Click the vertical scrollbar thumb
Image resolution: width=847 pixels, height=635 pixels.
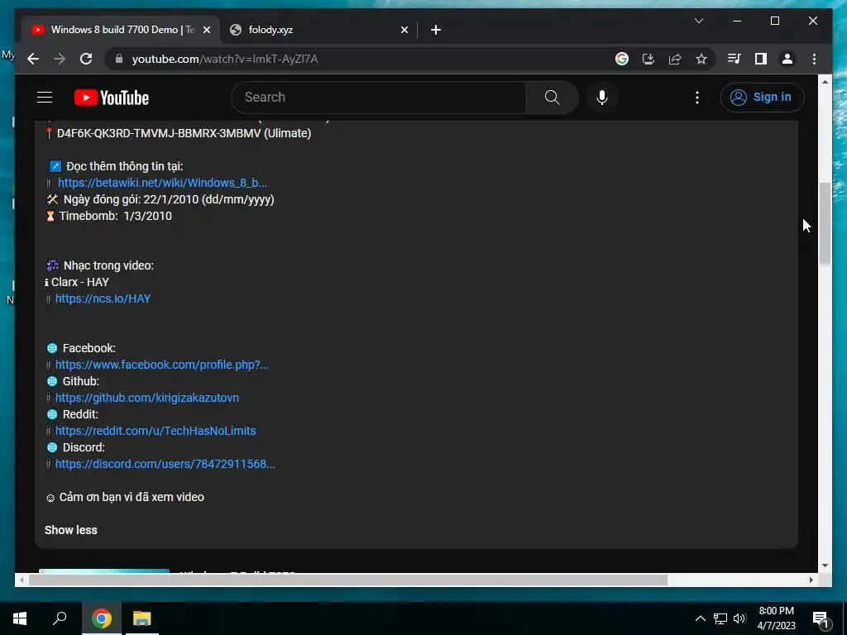pyautogui.click(x=825, y=223)
